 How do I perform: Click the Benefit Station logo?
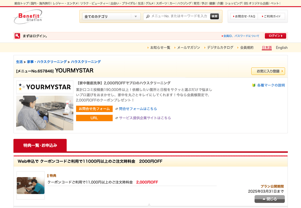(28, 17)
